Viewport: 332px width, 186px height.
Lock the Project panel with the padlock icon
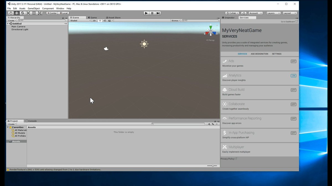215,121
